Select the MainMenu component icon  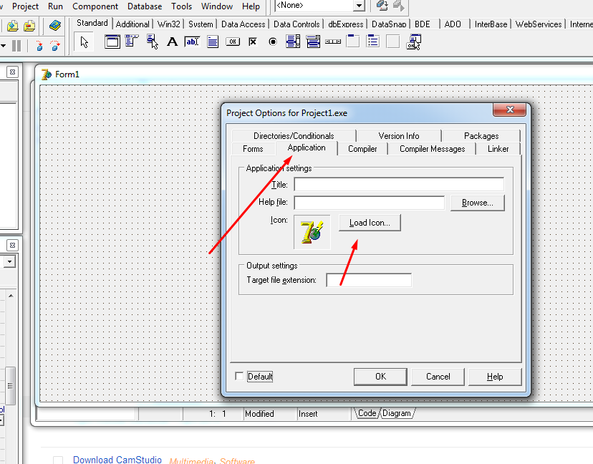coord(132,41)
